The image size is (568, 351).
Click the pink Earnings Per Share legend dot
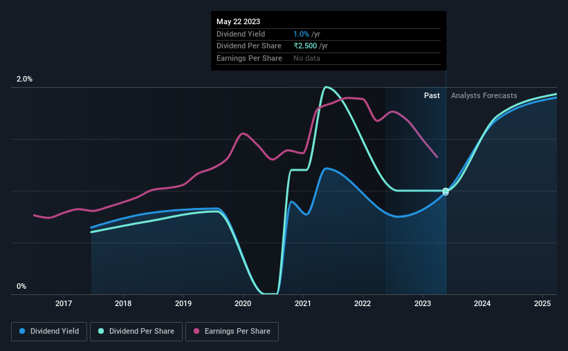point(196,331)
